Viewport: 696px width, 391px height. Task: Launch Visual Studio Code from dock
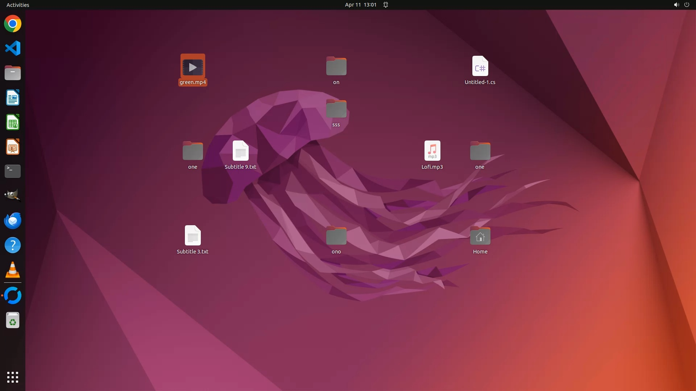13,48
